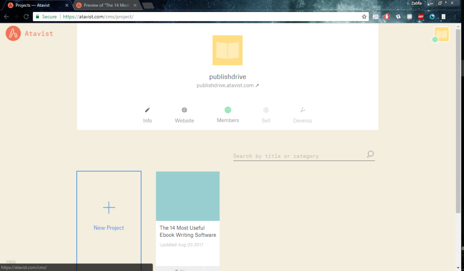The width and height of the screenshot is (464, 271).
Task: Open the publishdrive.atavist.com link
Action: coord(228,85)
